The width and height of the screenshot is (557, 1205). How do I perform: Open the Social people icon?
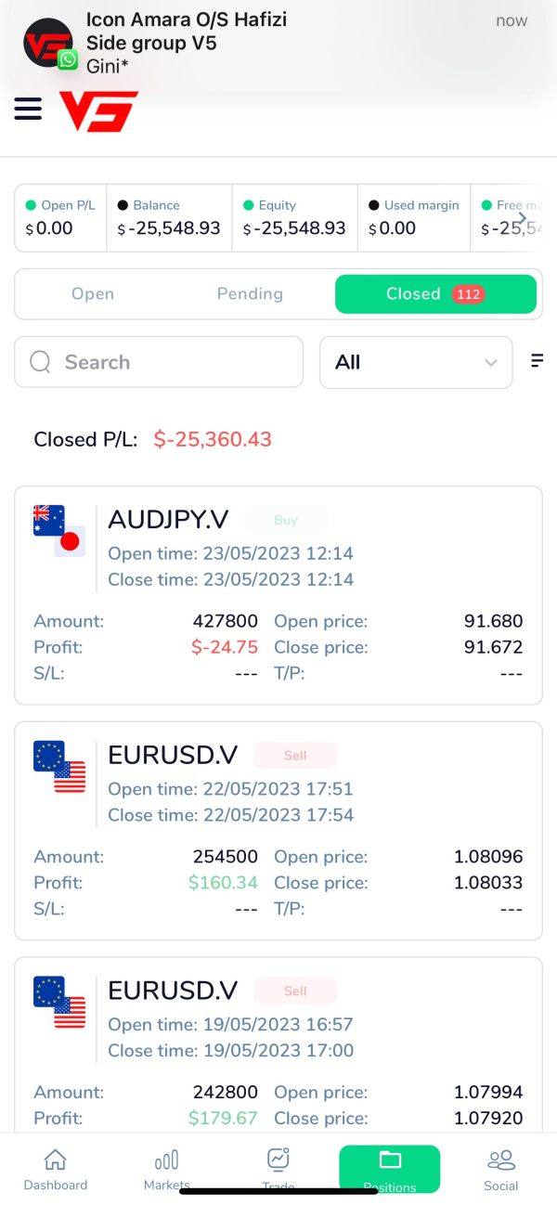coord(501,1160)
